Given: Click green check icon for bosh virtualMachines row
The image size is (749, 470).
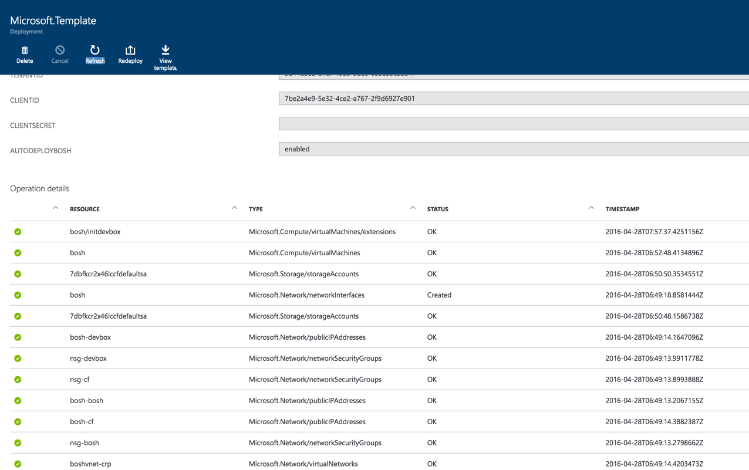Looking at the screenshot, I should tap(18, 253).
